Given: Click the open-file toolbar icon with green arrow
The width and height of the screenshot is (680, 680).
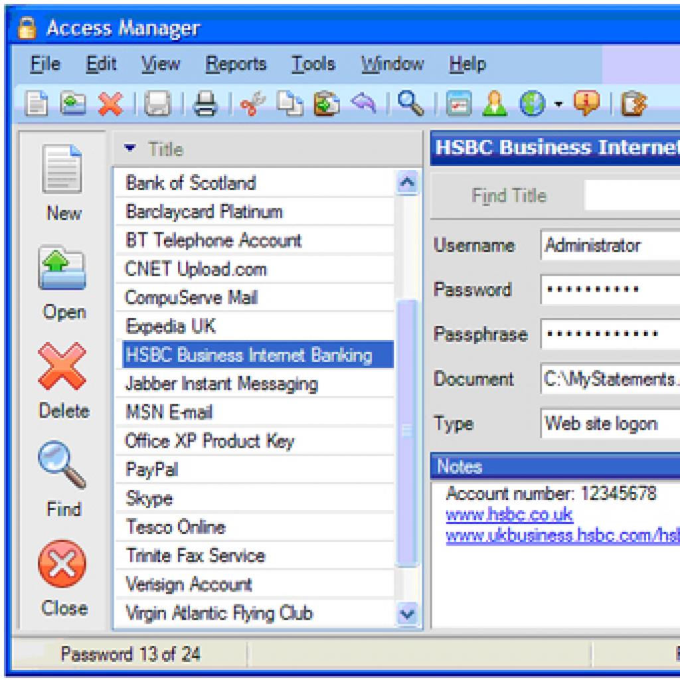Looking at the screenshot, I should (73, 103).
